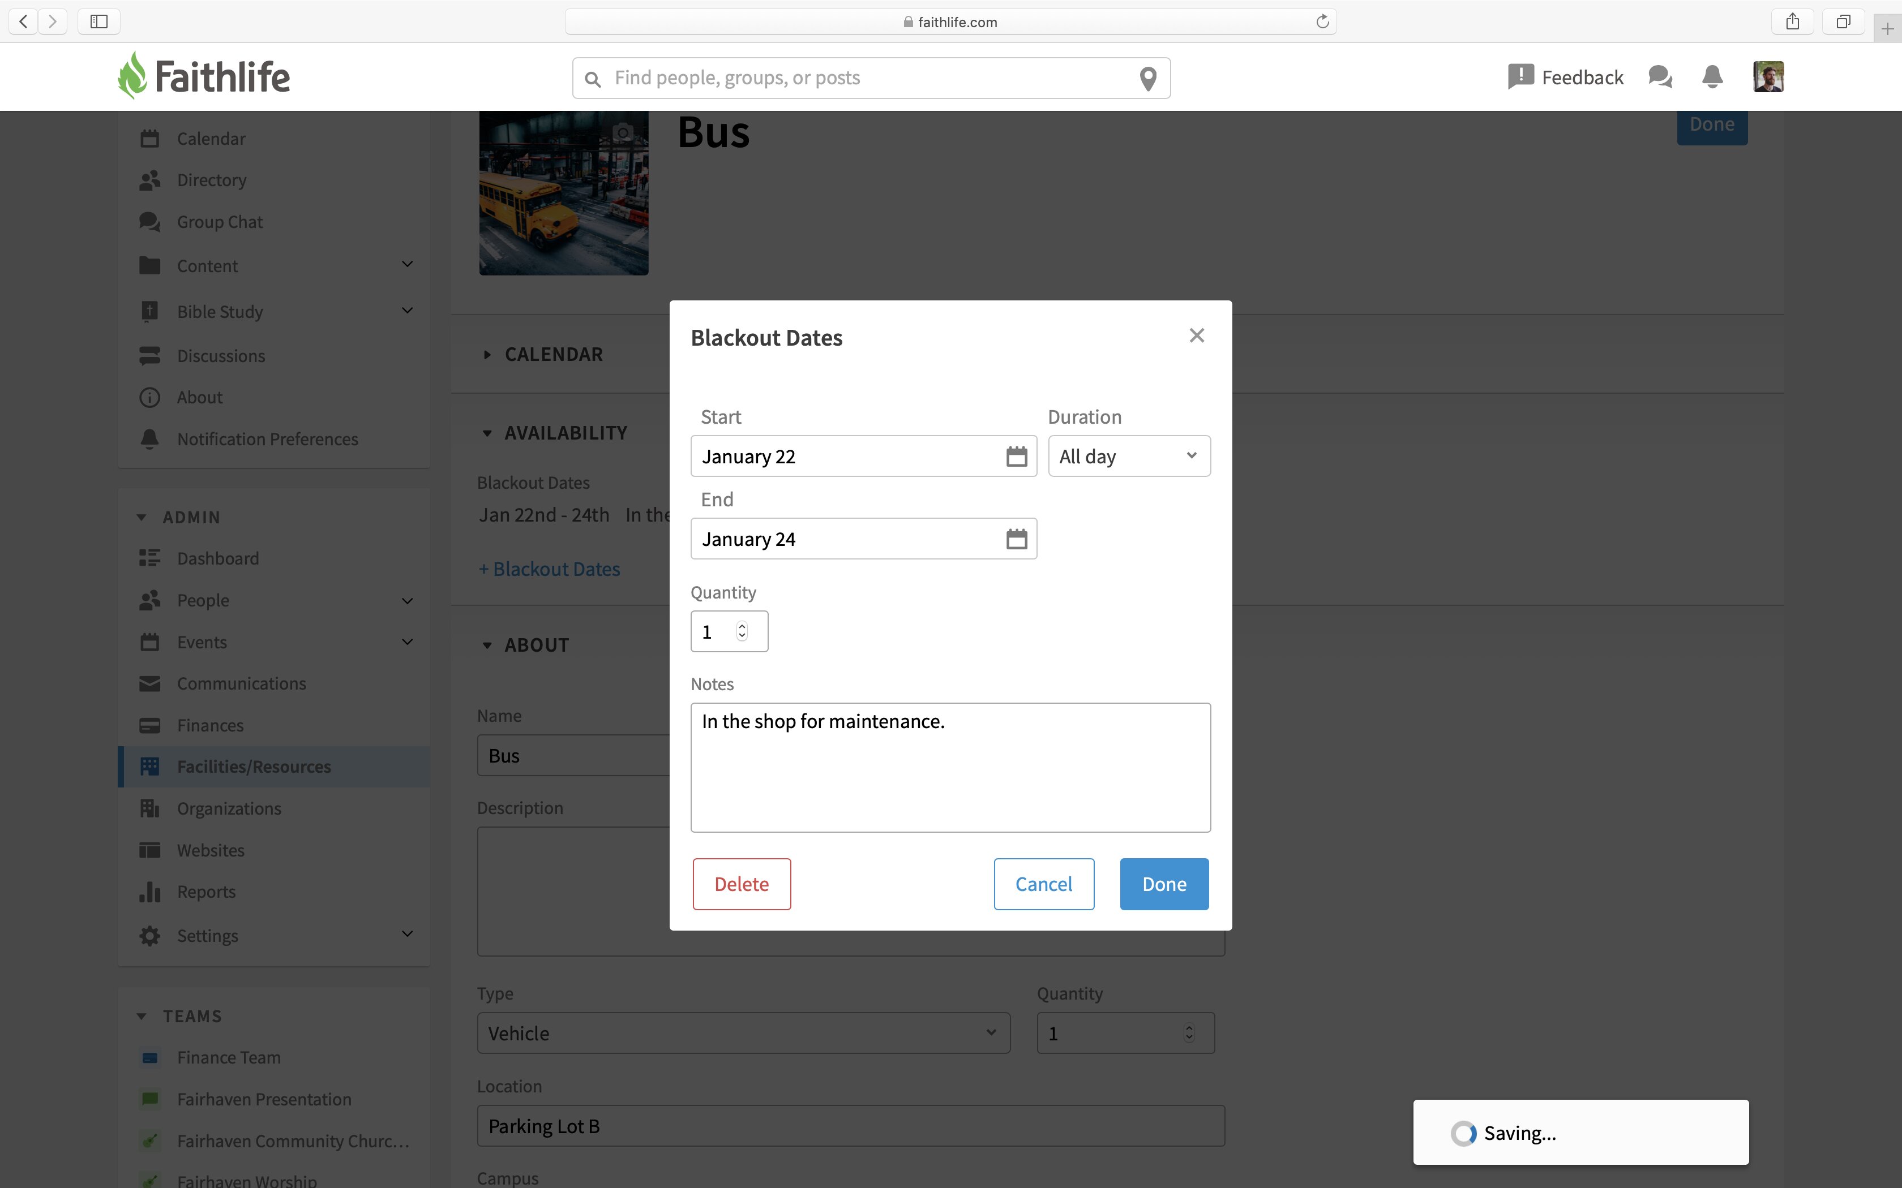1902x1188 pixels.
Task: Collapse the ADMIN section
Action: tap(142, 517)
